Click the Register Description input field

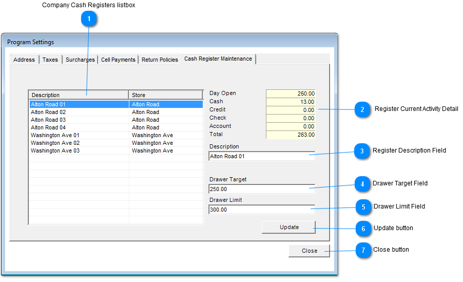click(262, 156)
